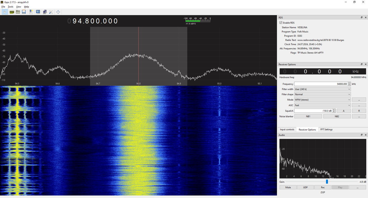The width and height of the screenshot is (368, 198).
Task: Click the Radio Text www.radioveselina.bg line
Action: click(x=321, y=40)
